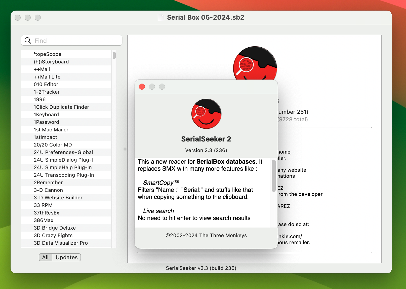The height and width of the screenshot is (289, 406).
Task: Click the split view divider handle
Action: (125, 149)
